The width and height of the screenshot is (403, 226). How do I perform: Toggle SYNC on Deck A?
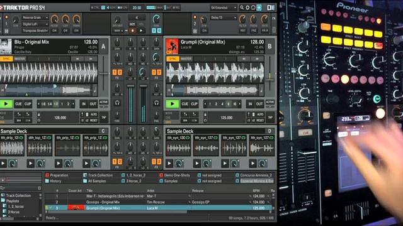(6, 59)
